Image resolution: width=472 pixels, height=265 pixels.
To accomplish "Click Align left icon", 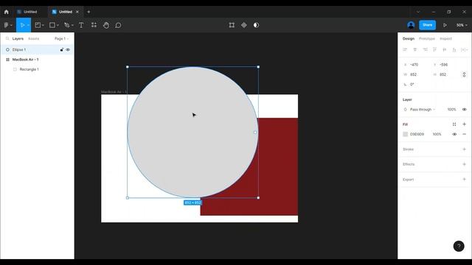I will tap(405, 49).
